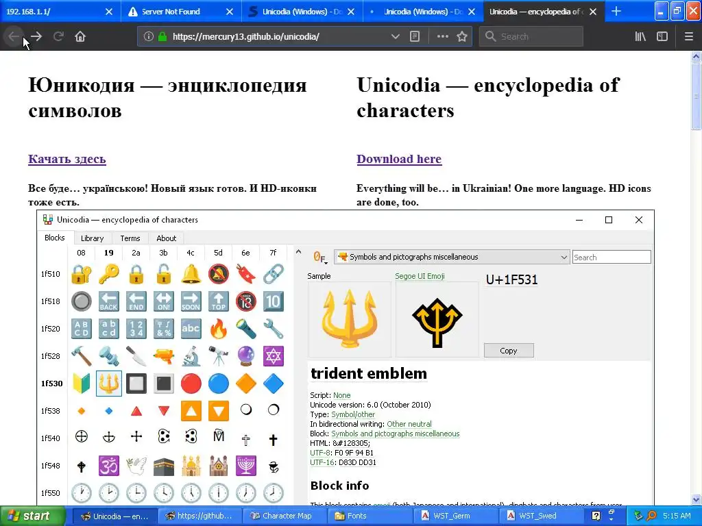Click the Copy button
The width and height of the screenshot is (702, 526).
(509, 351)
